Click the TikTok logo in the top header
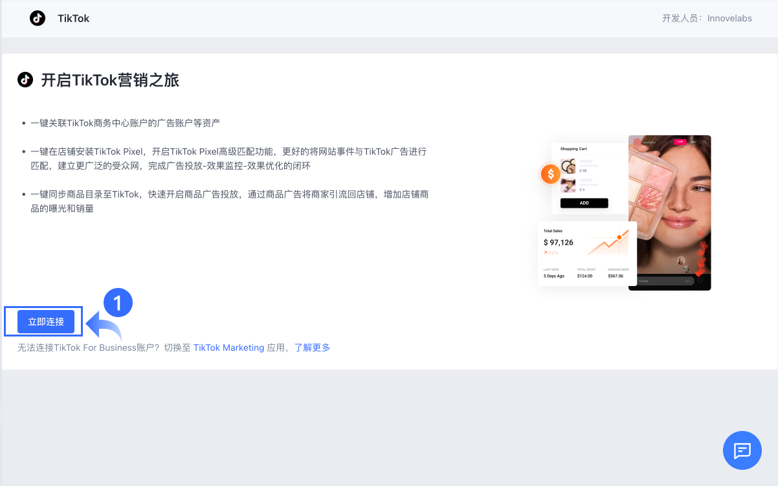778x486 pixels. tap(38, 18)
